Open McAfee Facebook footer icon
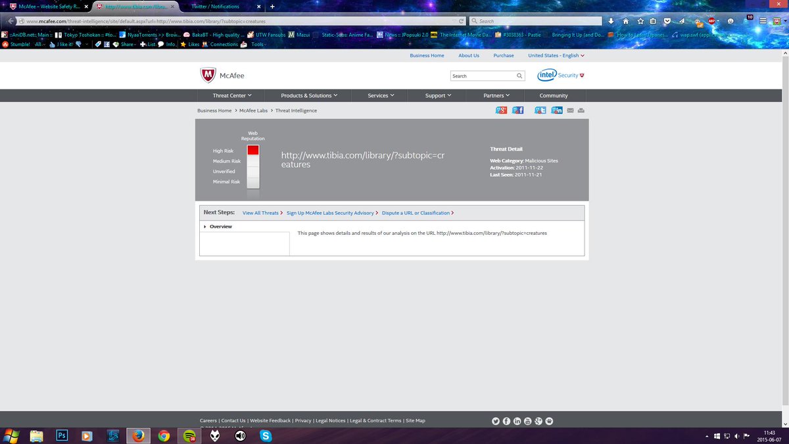Screen dimensions: 789x444 tap(507, 421)
